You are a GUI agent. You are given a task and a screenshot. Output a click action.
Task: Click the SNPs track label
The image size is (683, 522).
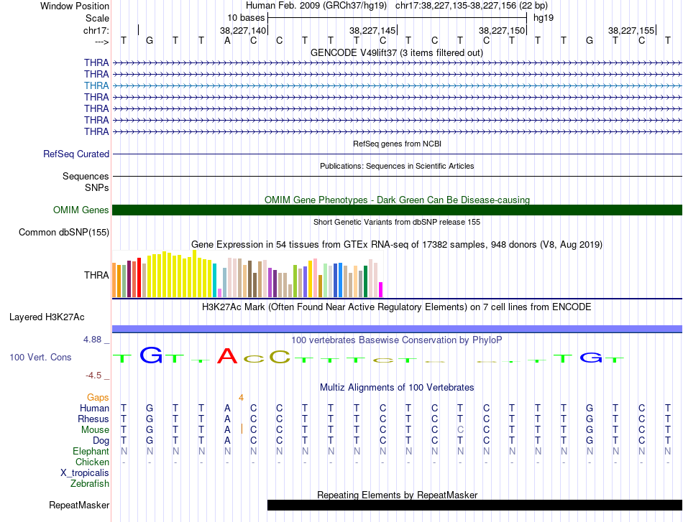(x=97, y=188)
